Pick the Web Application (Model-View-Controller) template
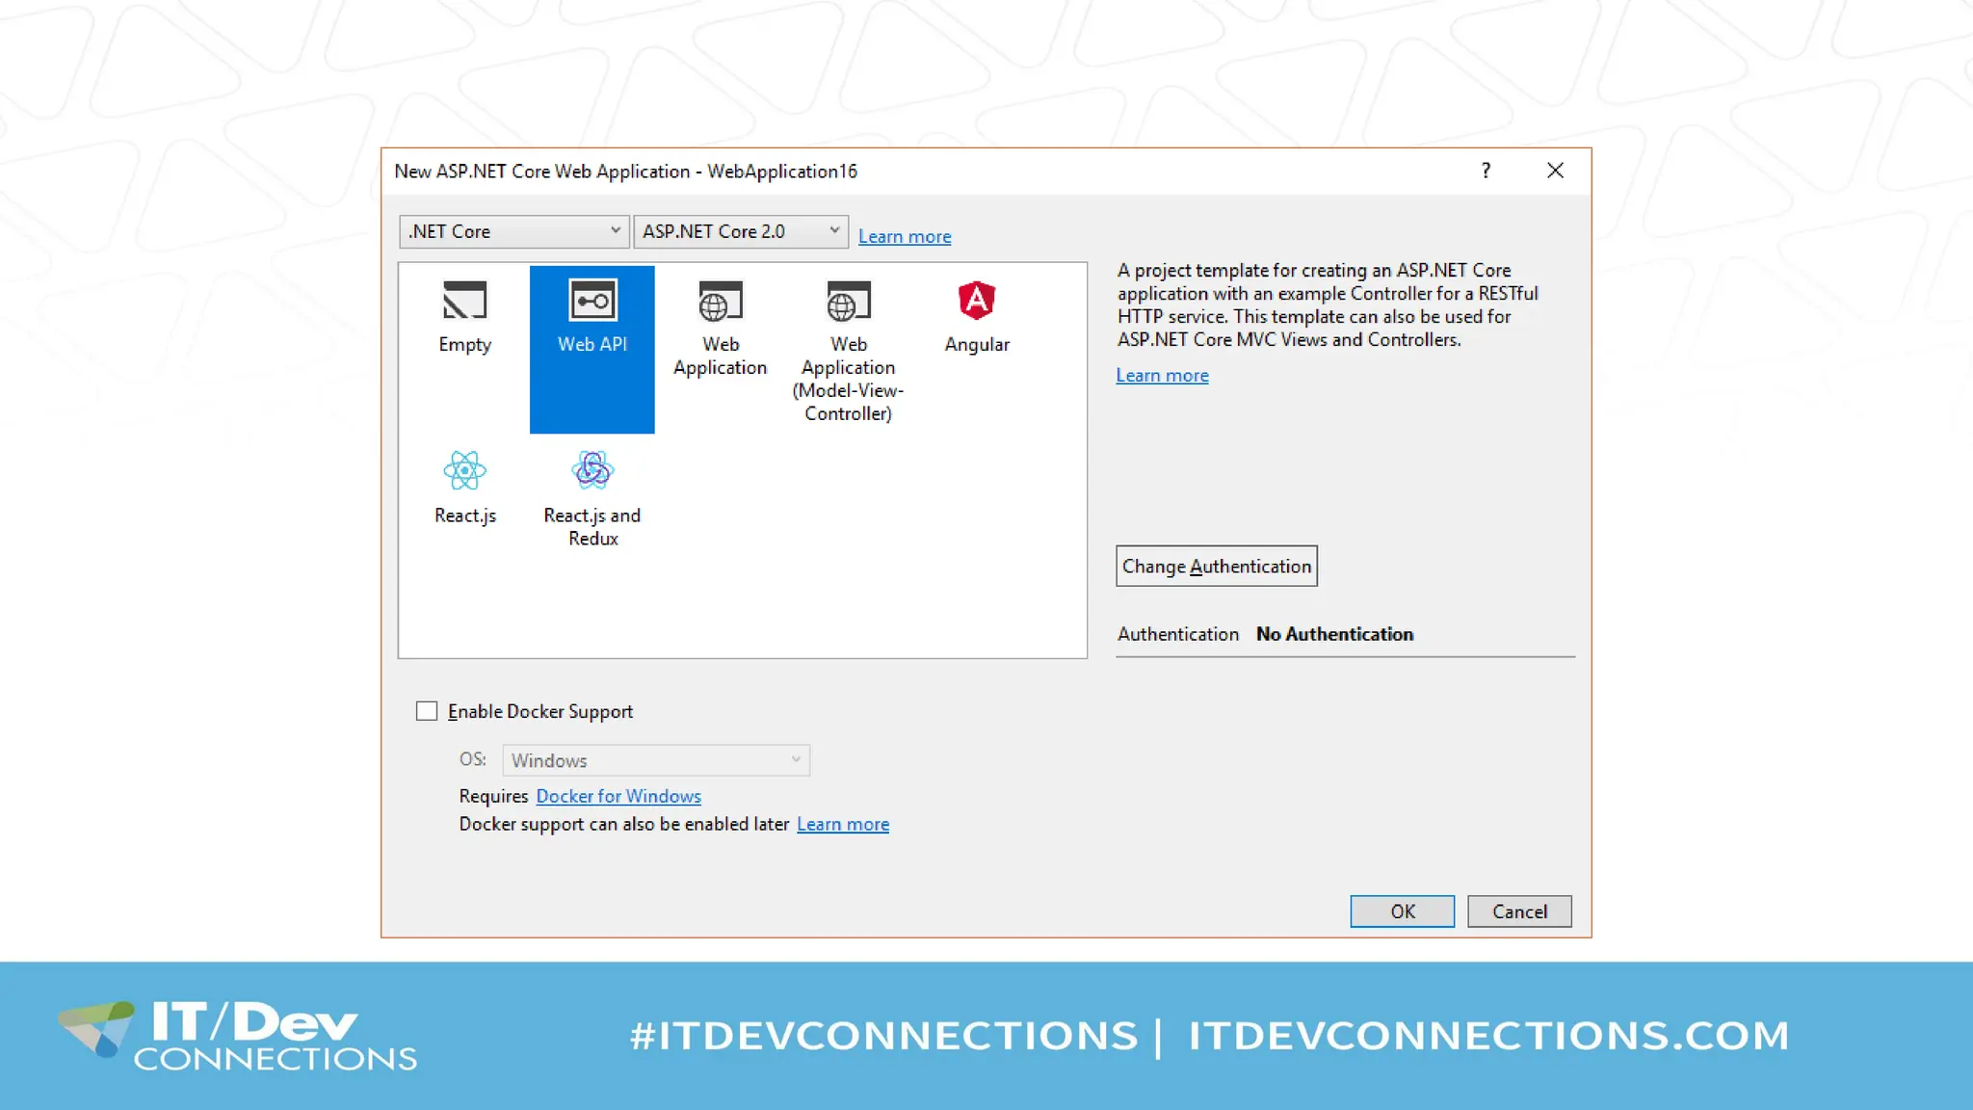The width and height of the screenshot is (1973, 1110). point(848,351)
